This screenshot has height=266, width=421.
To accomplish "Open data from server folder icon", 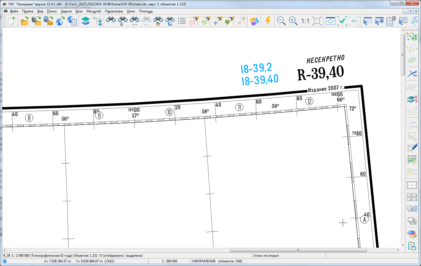I will click(x=37, y=21).
